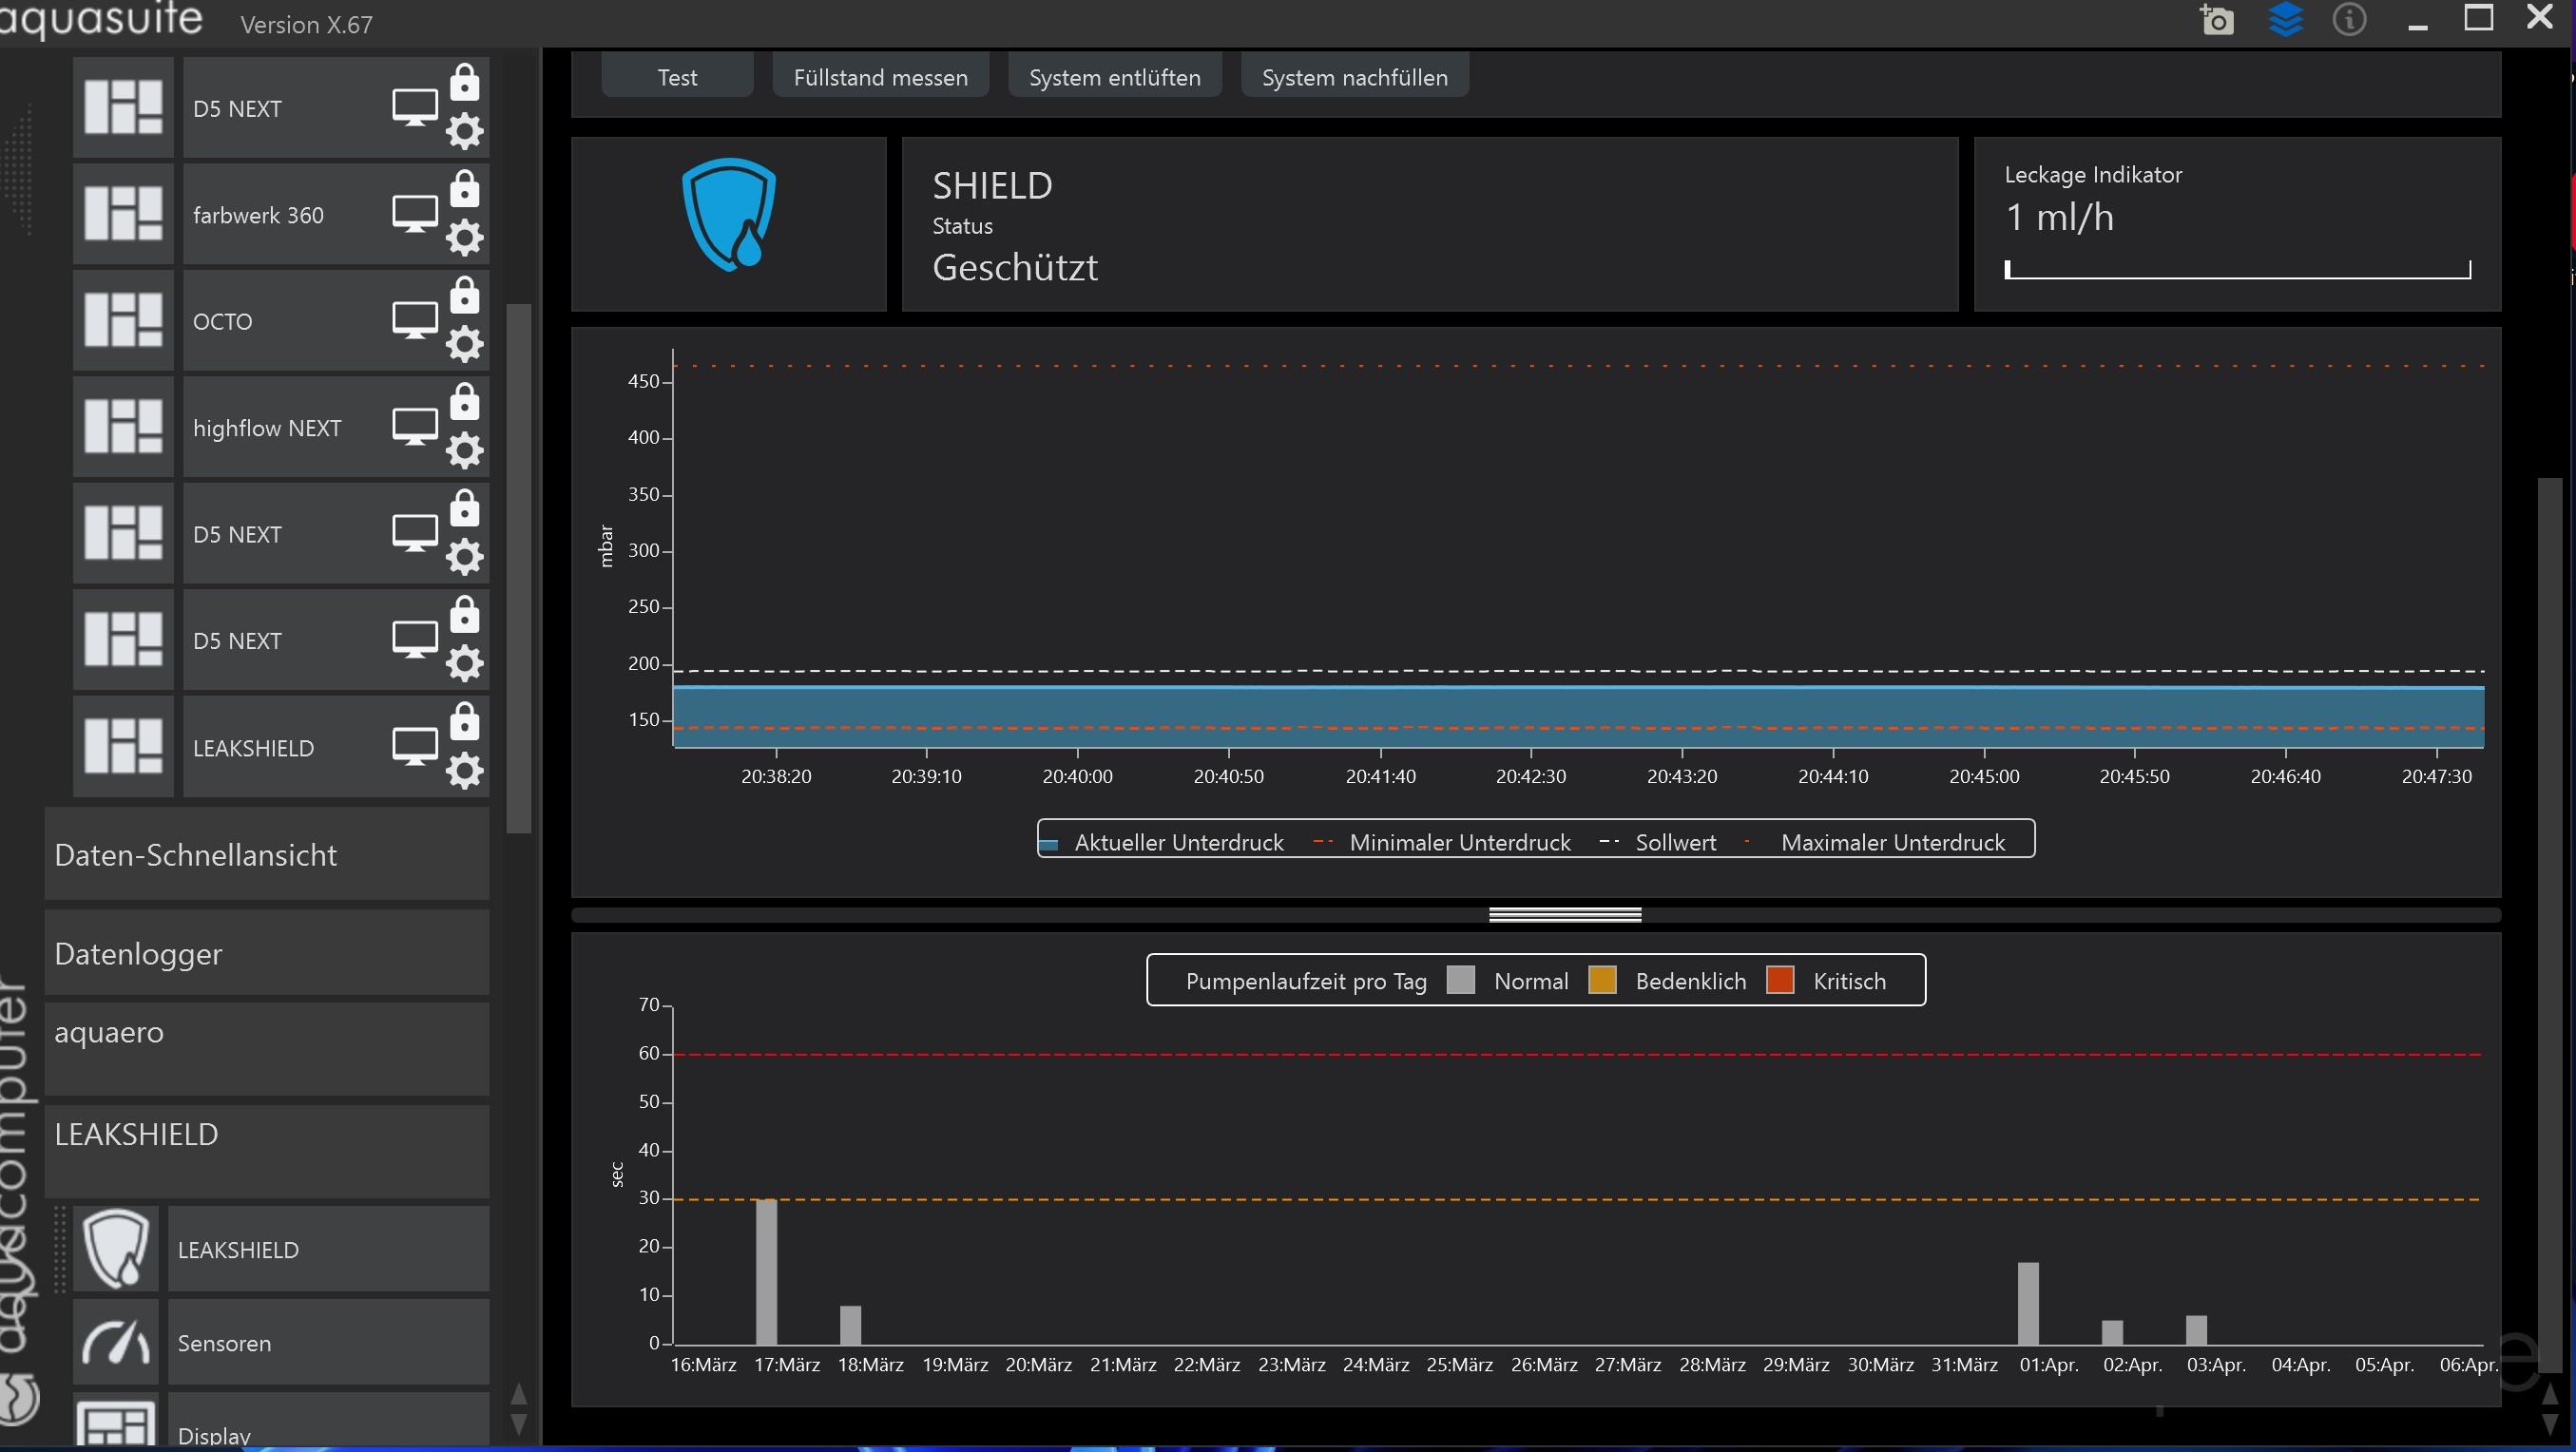Select the farbwerk 360 overview page entry
The width and height of the screenshot is (2576, 1452).
[x=336, y=214]
